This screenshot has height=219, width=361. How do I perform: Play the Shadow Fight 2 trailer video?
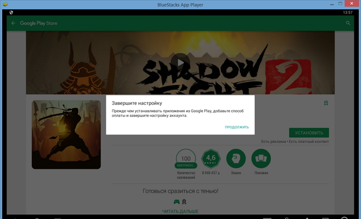(x=180, y=62)
